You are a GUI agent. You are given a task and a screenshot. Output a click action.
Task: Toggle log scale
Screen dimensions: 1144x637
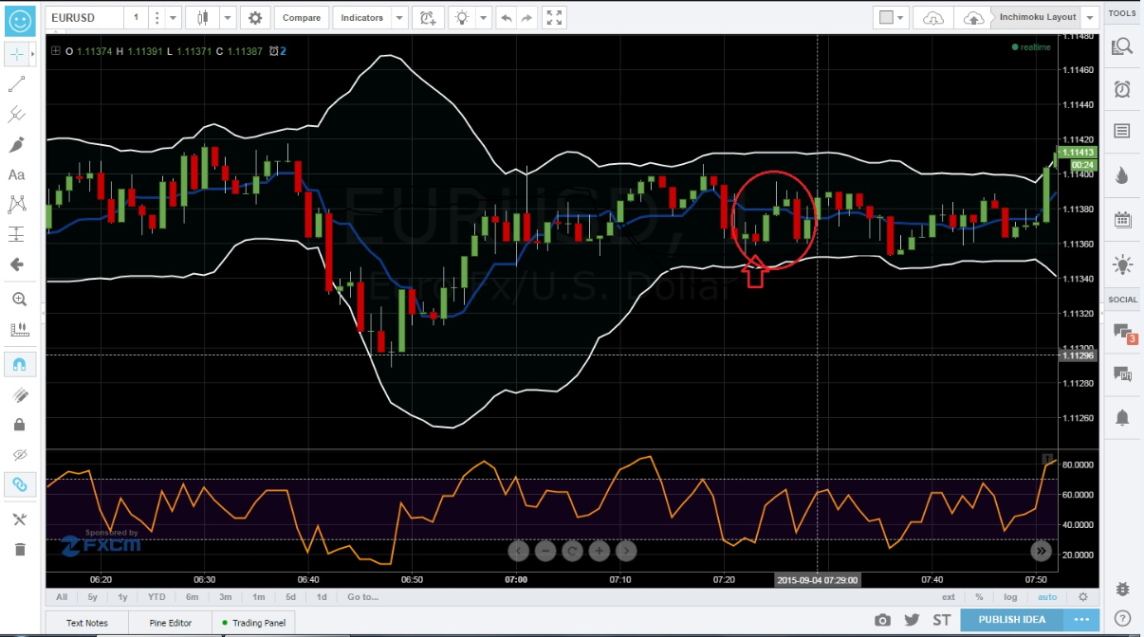click(1011, 597)
